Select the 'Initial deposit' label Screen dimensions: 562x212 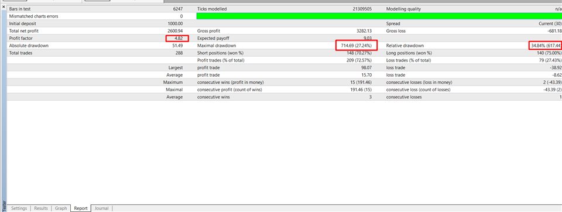(23, 23)
